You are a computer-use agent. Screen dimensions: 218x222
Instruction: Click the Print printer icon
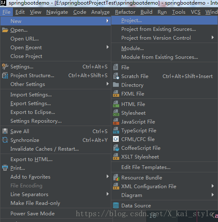point(5,168)
